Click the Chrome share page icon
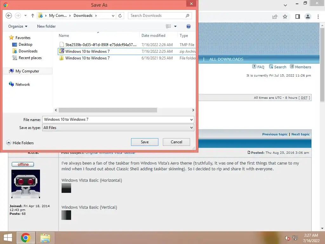The height and width of the screenshot is (244, 325). (275, 17)
